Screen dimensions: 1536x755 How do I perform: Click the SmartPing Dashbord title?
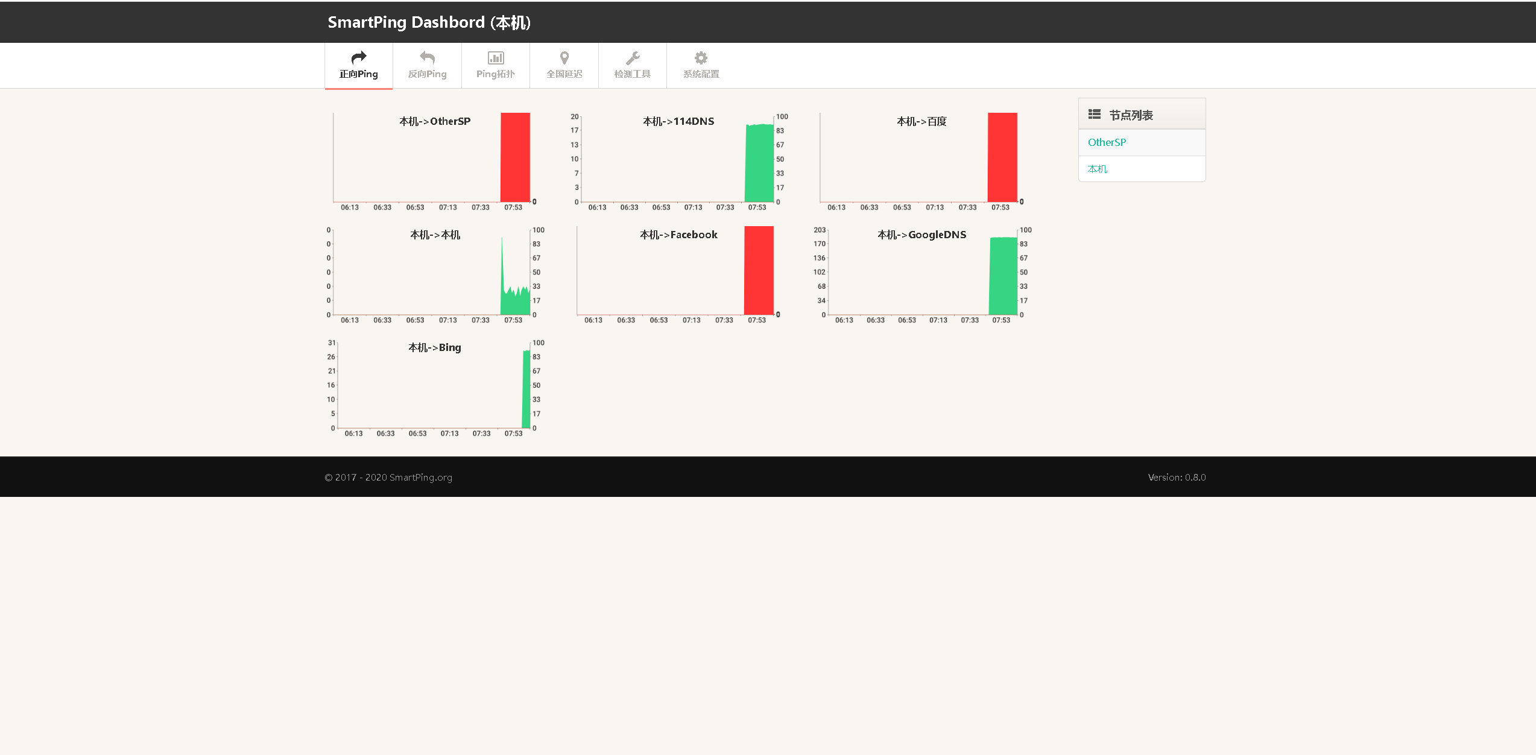[429, 22]
